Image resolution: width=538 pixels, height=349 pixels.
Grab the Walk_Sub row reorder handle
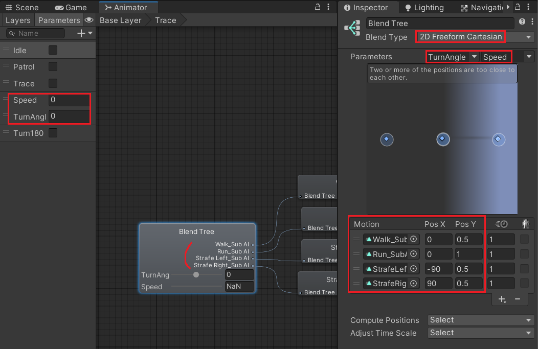click(x=356, y=239)
